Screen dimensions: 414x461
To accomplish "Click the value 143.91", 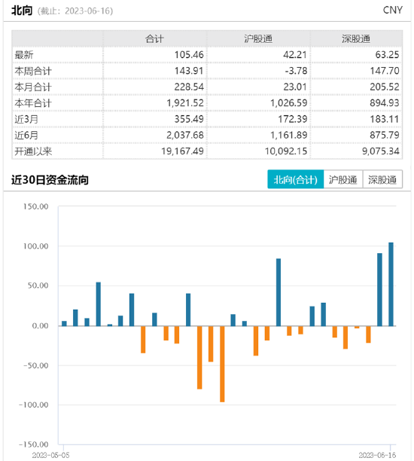I will click(189, 71).
